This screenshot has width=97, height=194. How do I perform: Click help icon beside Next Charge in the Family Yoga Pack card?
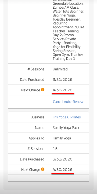pyautogui.click(x=43, y=169)
